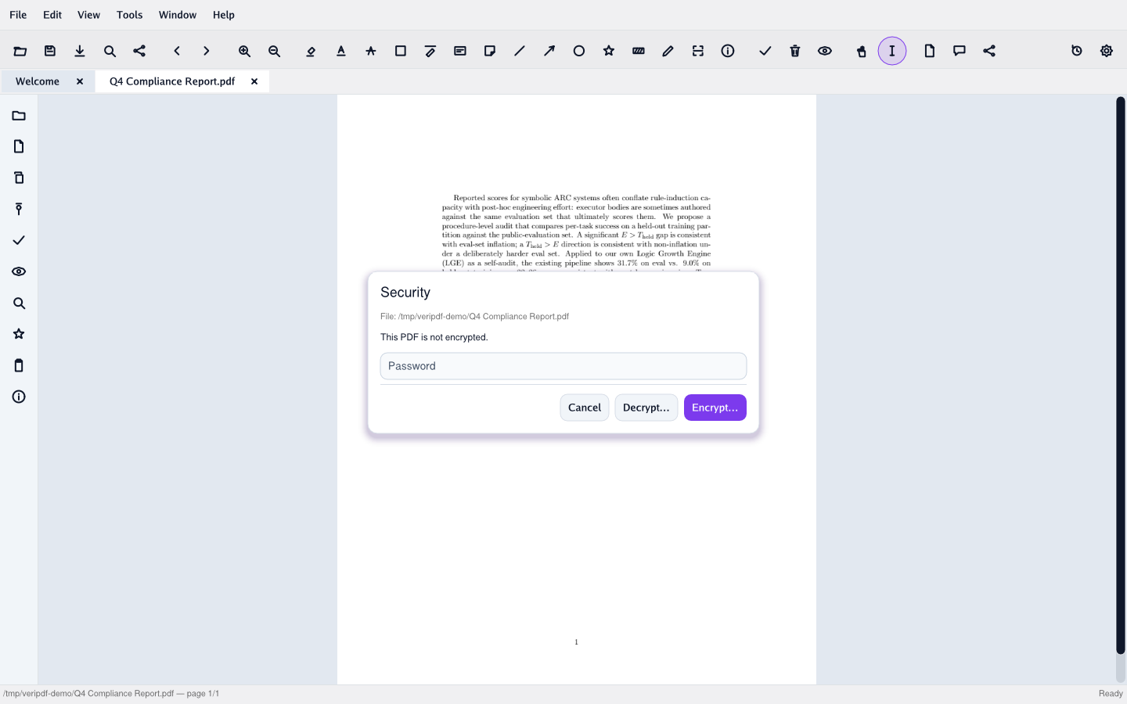The image size is (1127, 704).
Task: Open the File menu
Action: tap(18, 15)
